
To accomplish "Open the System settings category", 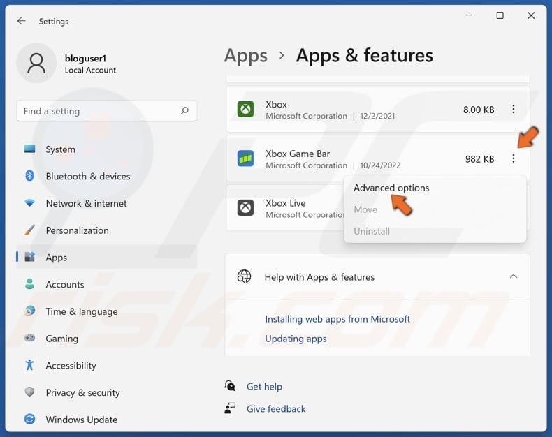I will click(60, 149).
